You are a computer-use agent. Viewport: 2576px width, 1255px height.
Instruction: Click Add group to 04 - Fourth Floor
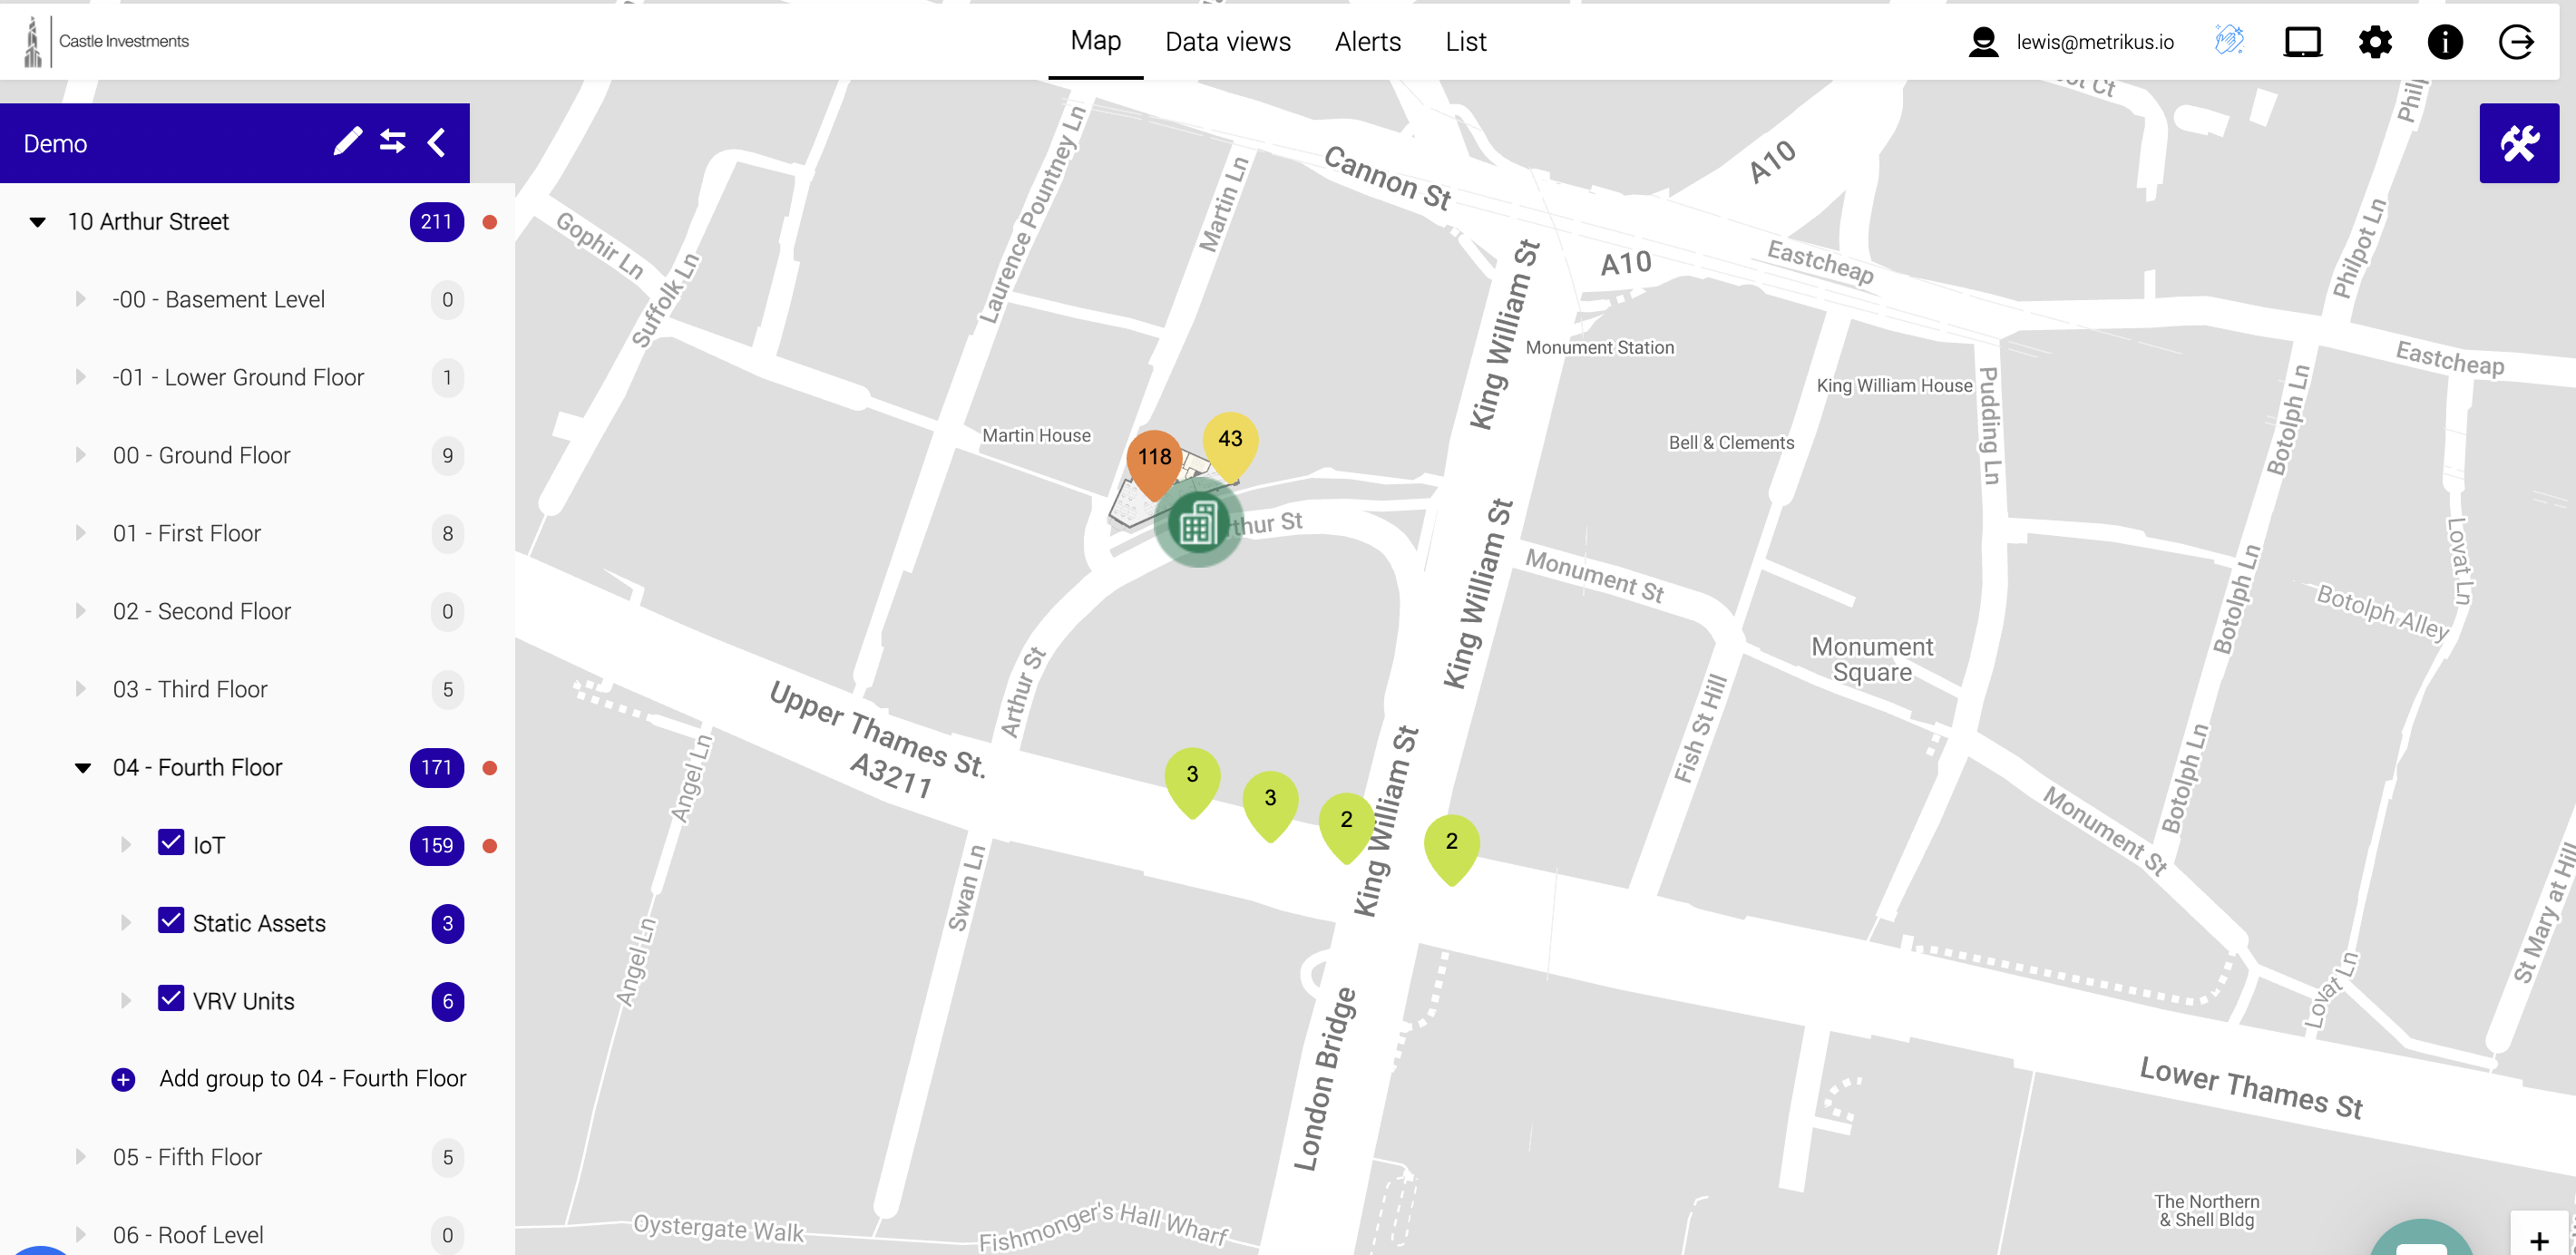click(313, 1079)
